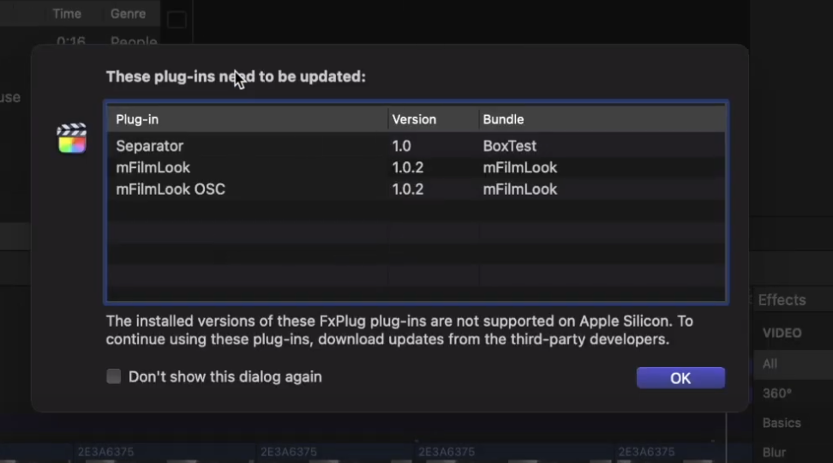Select the Separator plug-in name
The height and width of the screenshot is (463, 833).
pyautogui.click(x=149, y=146)
